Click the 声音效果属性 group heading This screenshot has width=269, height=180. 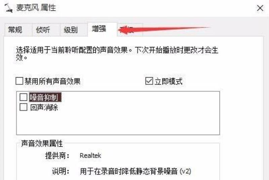[42, 143]
